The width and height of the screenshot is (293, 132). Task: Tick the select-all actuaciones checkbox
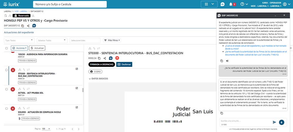click(x=7, y=48)
